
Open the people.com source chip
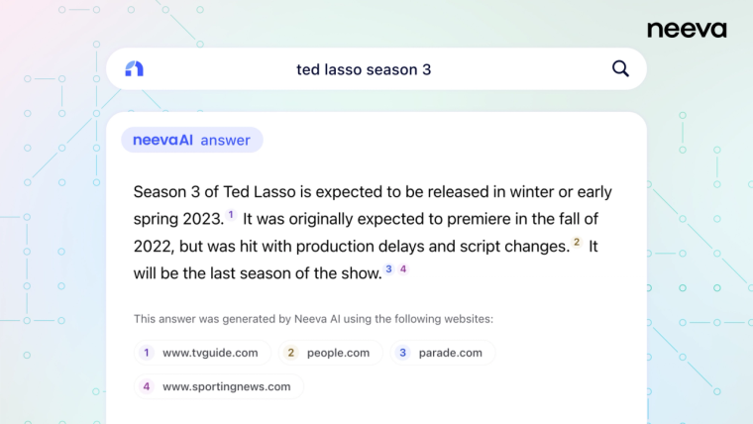330,353
